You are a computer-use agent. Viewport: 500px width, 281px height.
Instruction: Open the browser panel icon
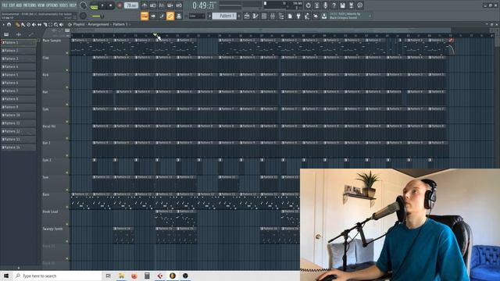(x=281, y=16)
